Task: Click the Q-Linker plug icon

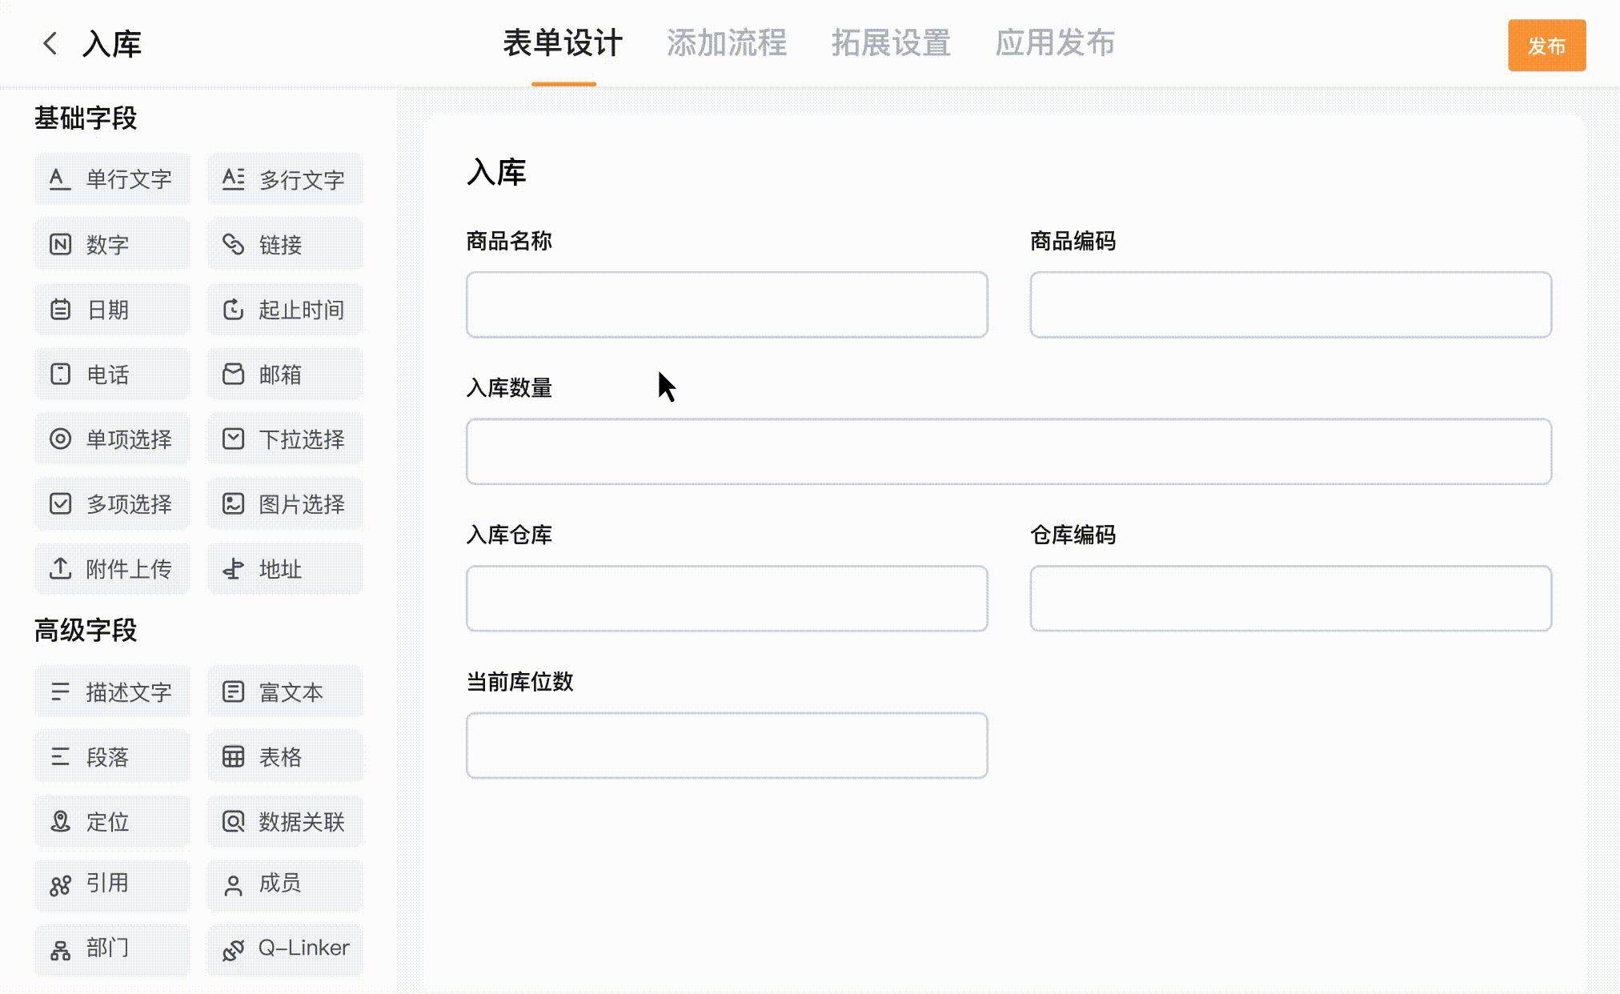Action: click(x=233, y=950)
